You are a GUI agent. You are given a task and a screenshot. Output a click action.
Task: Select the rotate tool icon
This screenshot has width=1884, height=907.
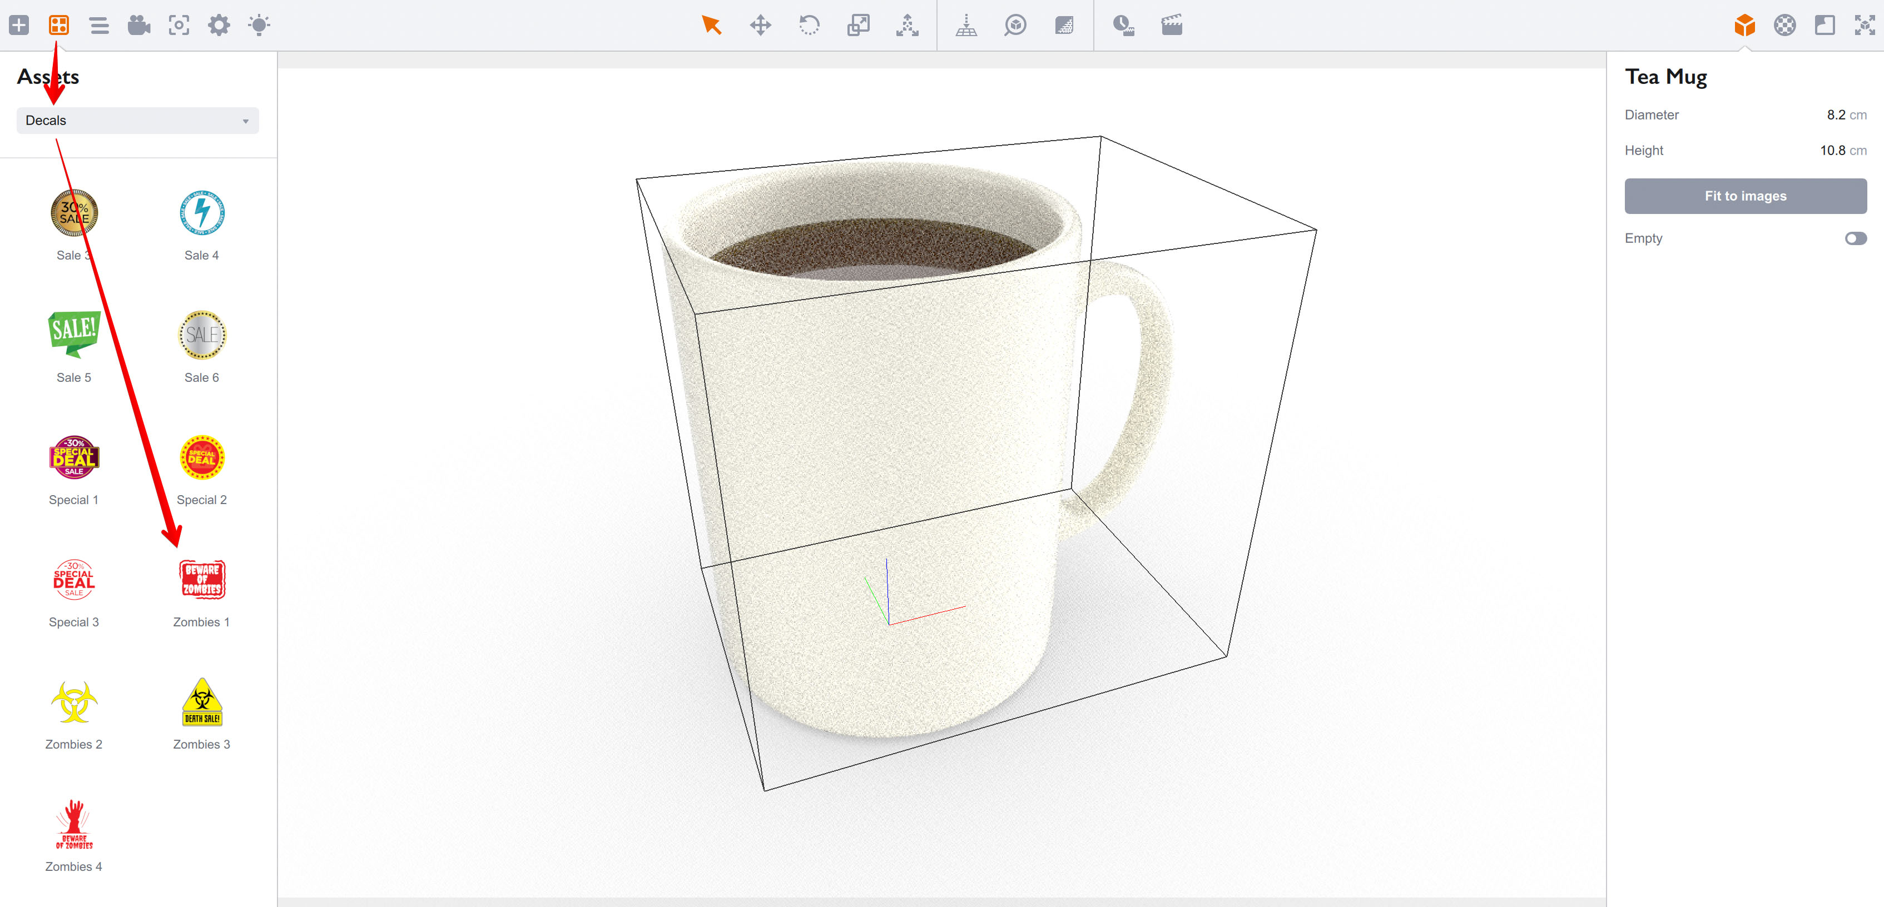(810, 25)
